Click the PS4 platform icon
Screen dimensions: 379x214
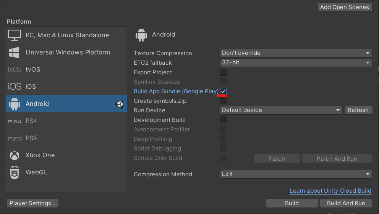(15, 121)
